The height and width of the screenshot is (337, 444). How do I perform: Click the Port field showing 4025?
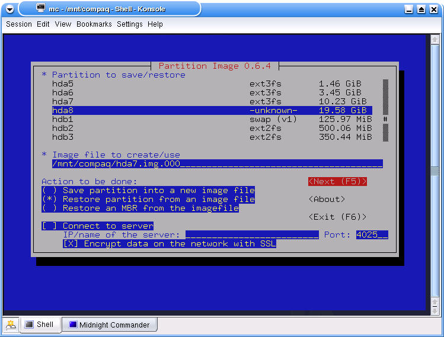pyautogui.click(x=372, y=235)
